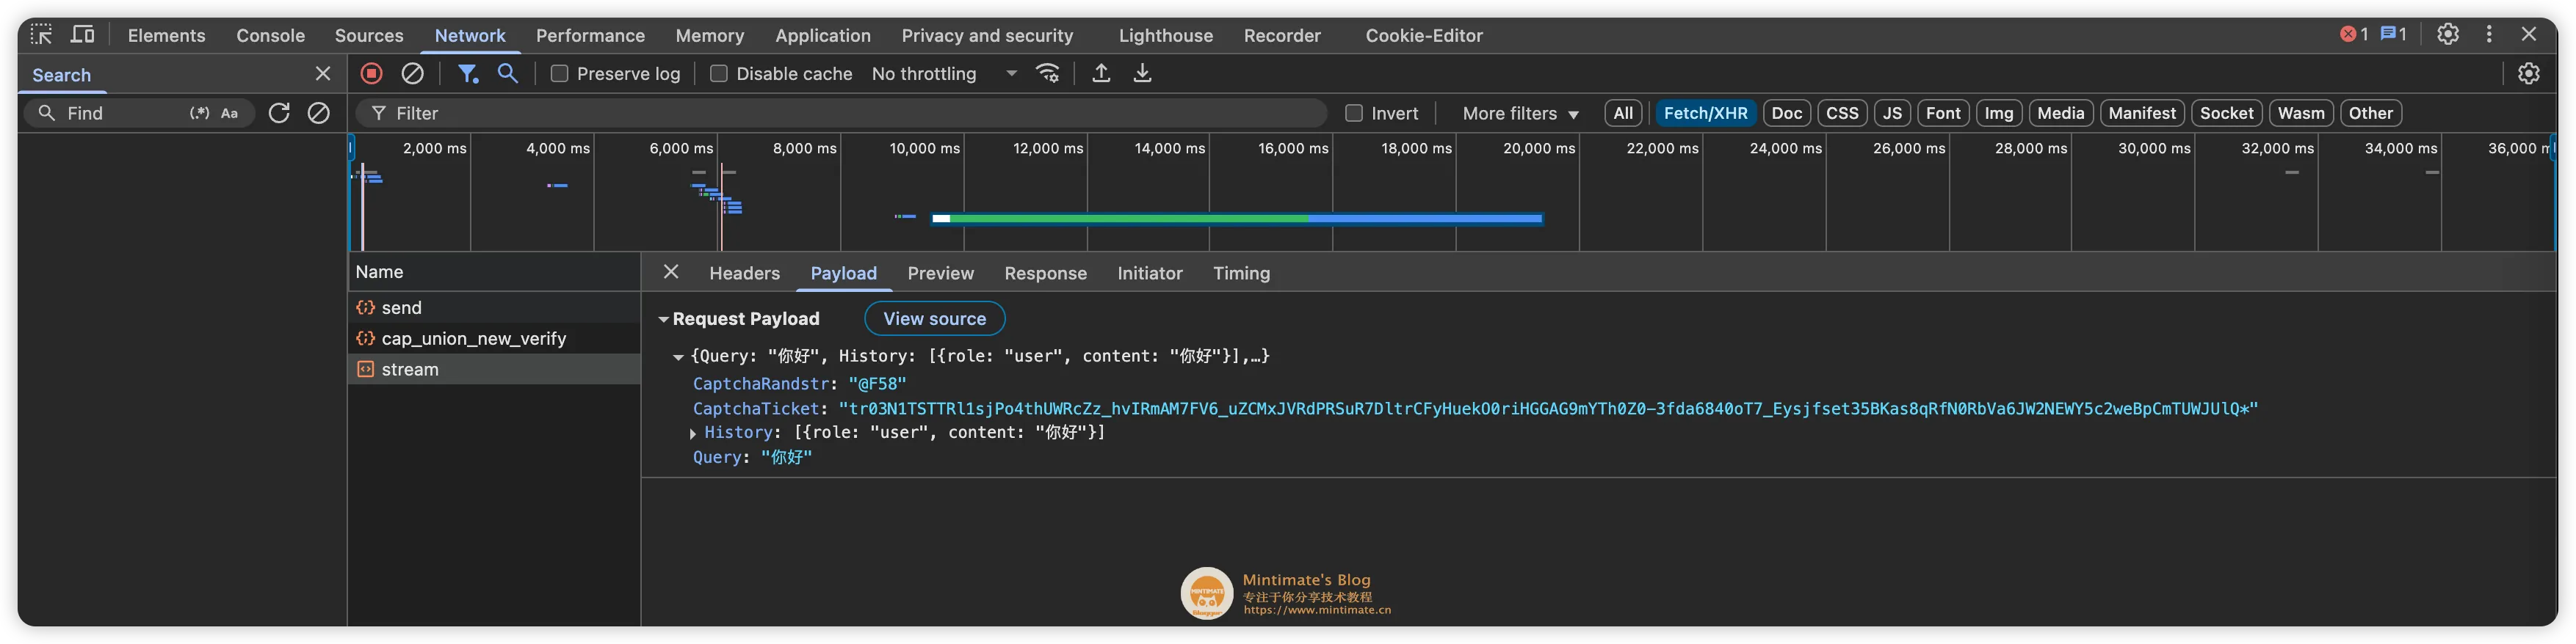Select the All request type filter
This screenshot has height=644, width=2576.
1623,113
